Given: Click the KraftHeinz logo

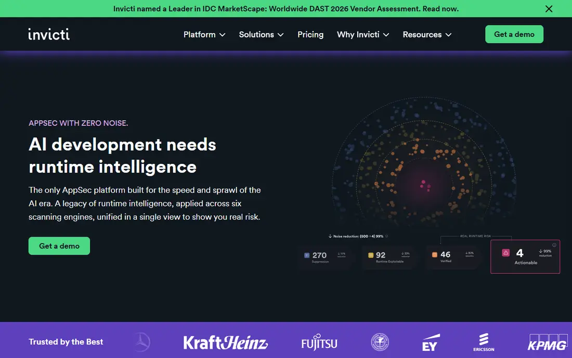Looking at the screenshot, I should [226, 342].
